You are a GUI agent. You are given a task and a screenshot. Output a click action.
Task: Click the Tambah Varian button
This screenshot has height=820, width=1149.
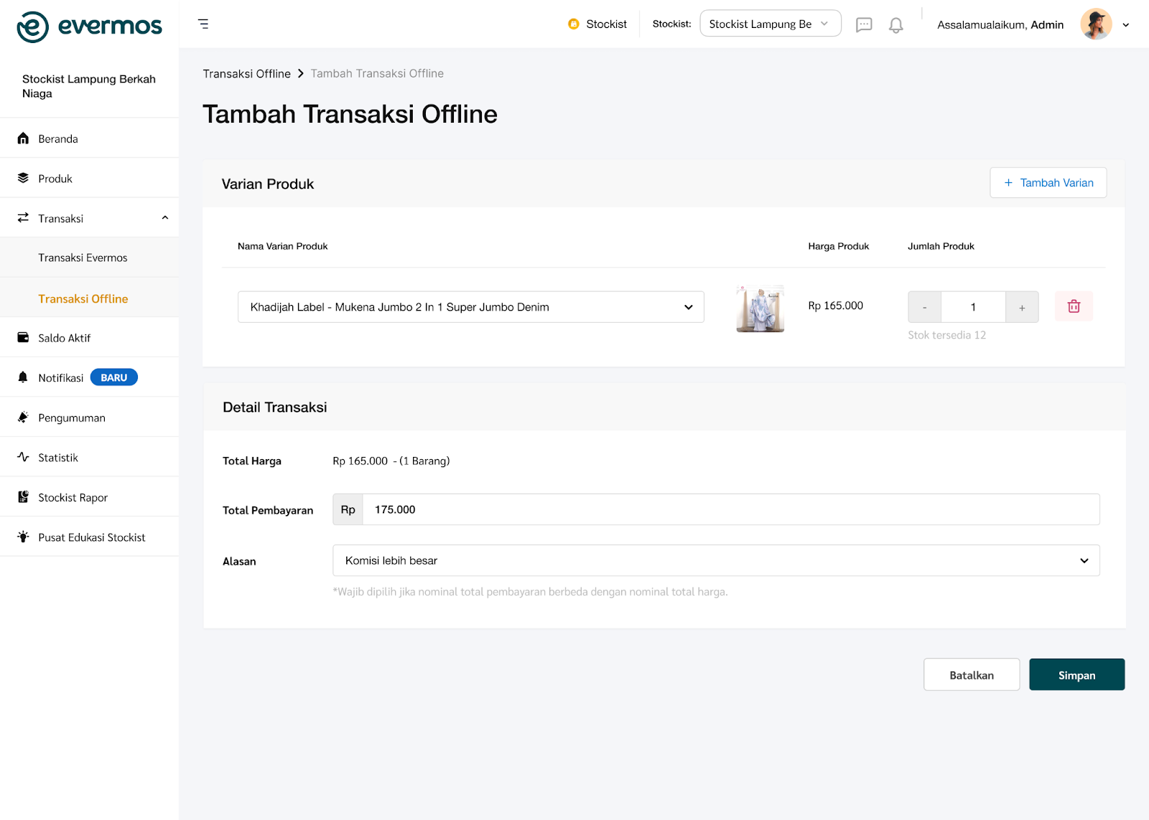(1048, 182)
